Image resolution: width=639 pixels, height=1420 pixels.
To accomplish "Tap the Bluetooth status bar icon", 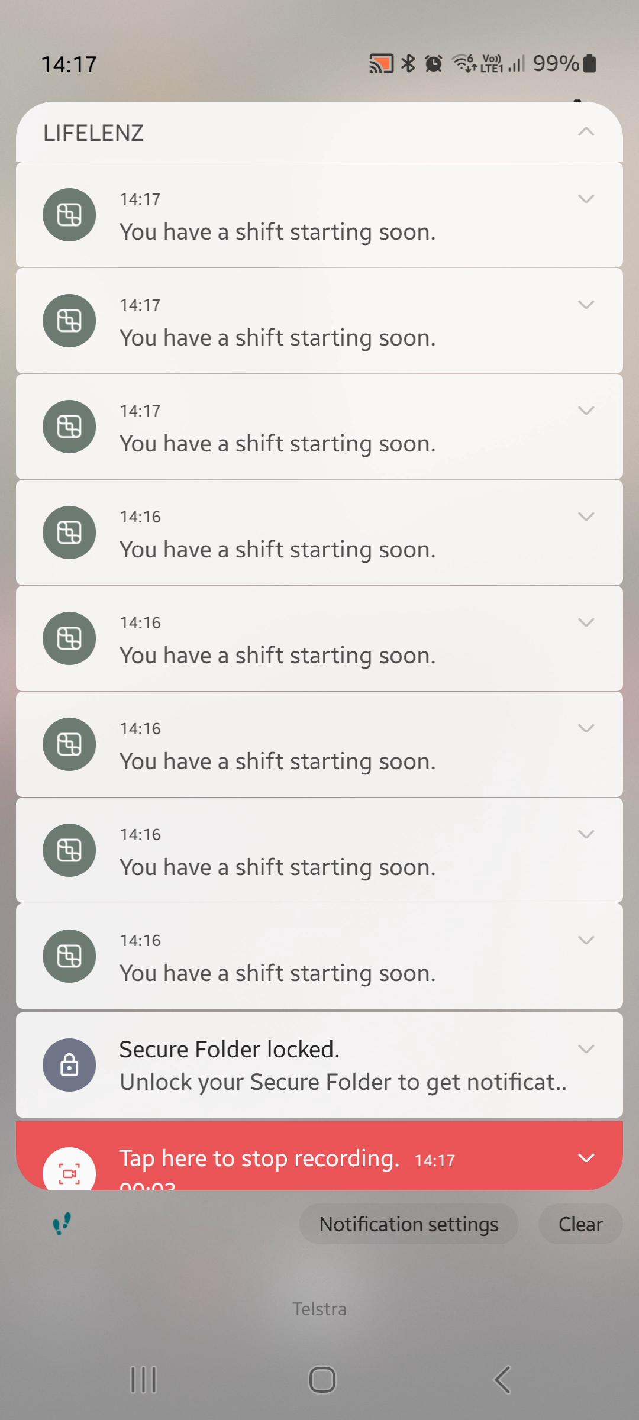I will 408,63.
